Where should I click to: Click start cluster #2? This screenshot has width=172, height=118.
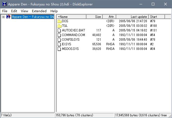[x=152, y=44]
